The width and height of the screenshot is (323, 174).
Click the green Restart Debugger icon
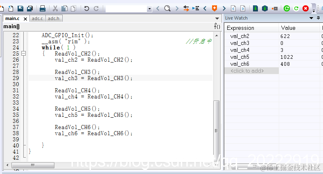287,9
